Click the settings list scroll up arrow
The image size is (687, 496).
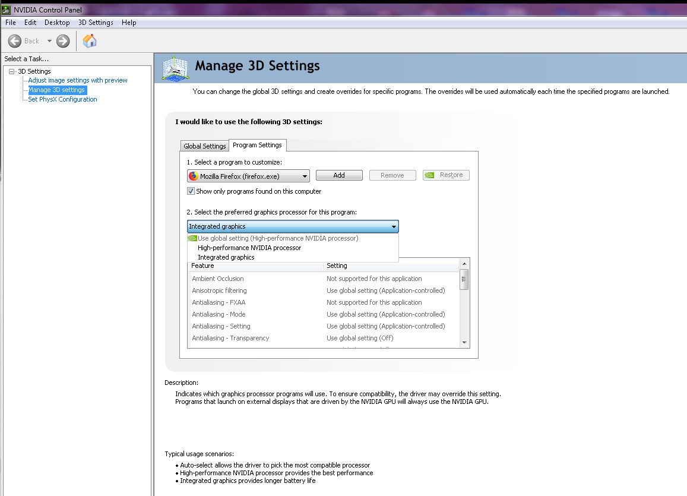(464, 264)
